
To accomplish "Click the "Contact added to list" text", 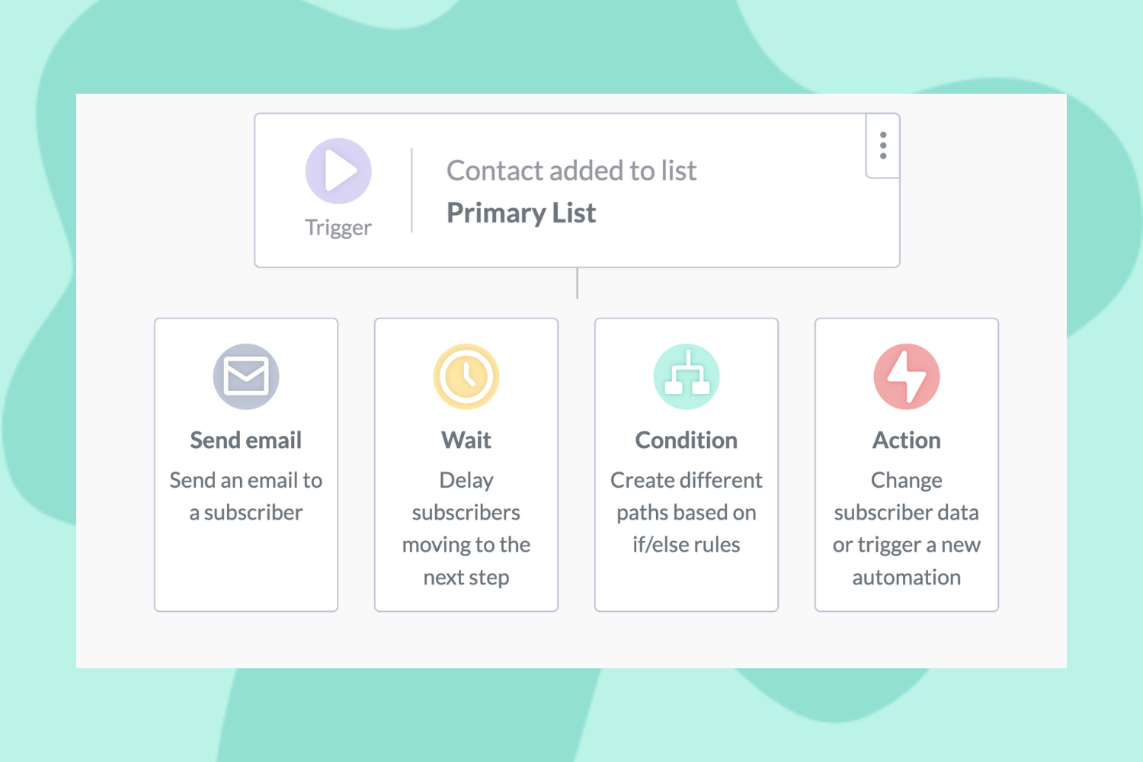I will point(571,171).
